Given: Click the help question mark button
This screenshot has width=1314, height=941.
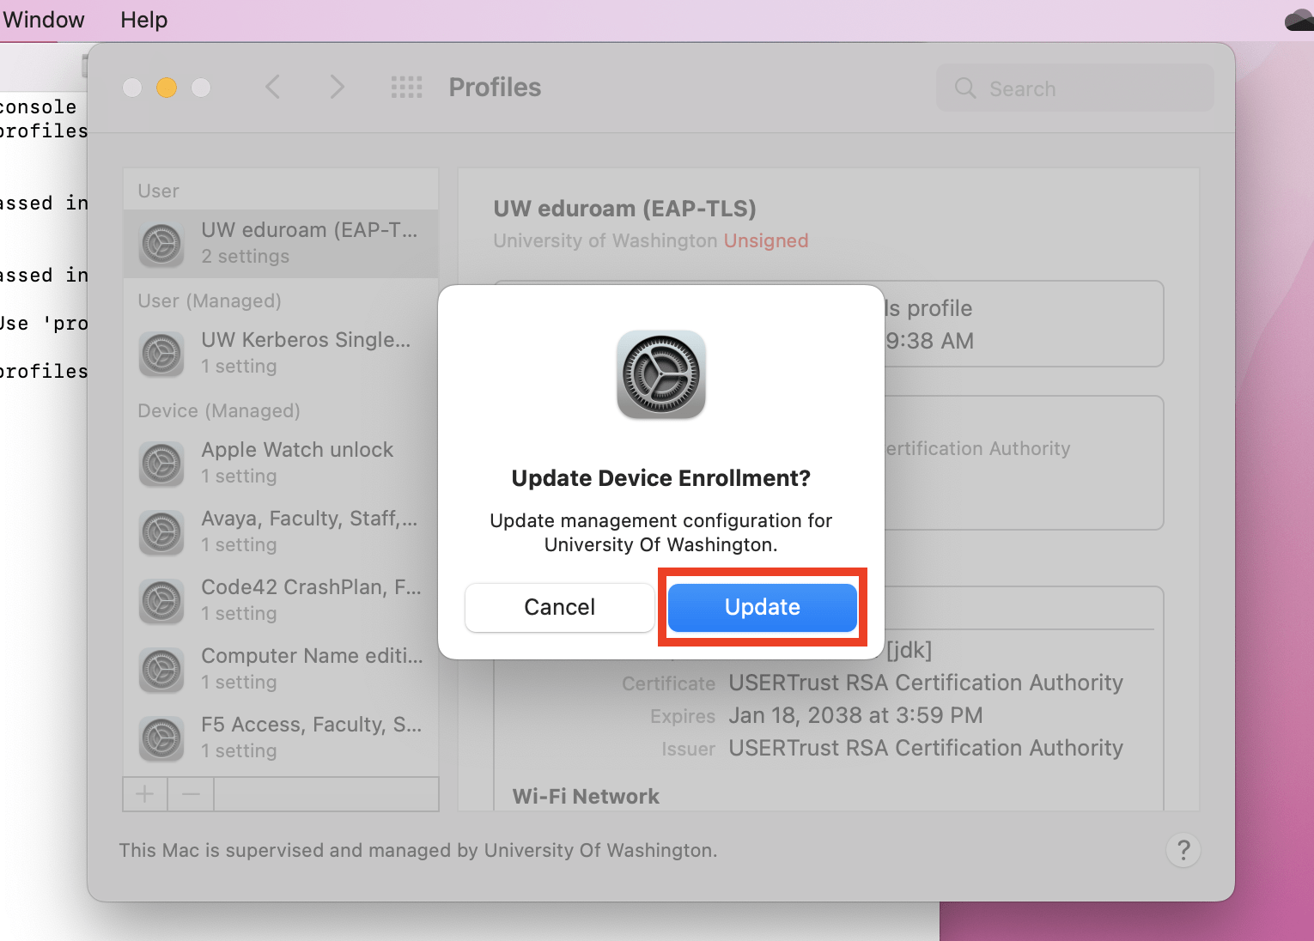Looking at the screenshot, I should point(1183,850).
